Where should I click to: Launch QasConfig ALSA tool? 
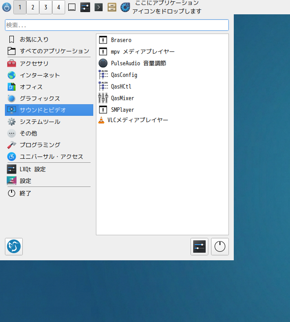click(x=162, y=75)
